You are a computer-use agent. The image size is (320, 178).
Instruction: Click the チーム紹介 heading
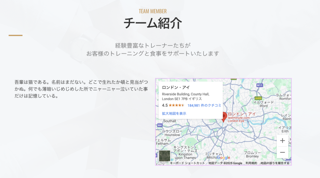[x=152, y=23]
